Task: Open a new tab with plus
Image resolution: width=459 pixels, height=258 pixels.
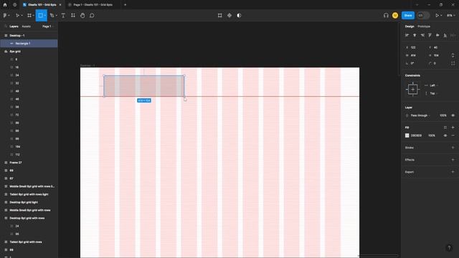Action: [x=125, y=5]
